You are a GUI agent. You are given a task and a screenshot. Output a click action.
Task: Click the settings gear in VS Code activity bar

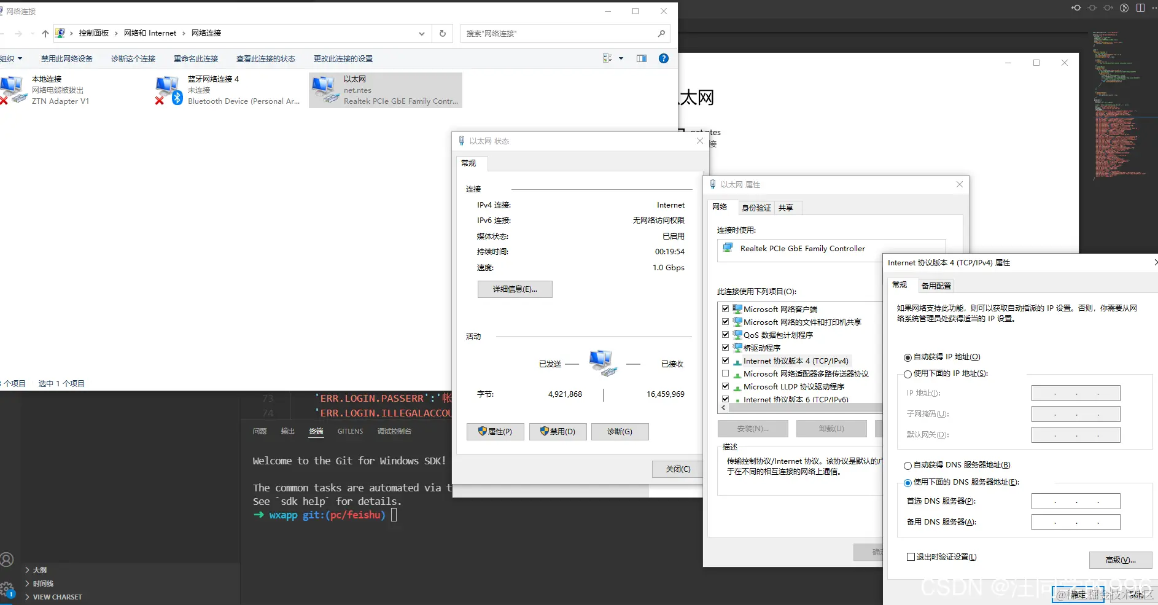coord(7,590)
